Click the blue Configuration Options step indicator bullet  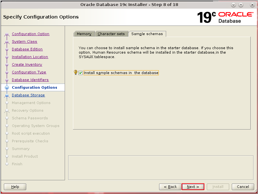(6, 87)
